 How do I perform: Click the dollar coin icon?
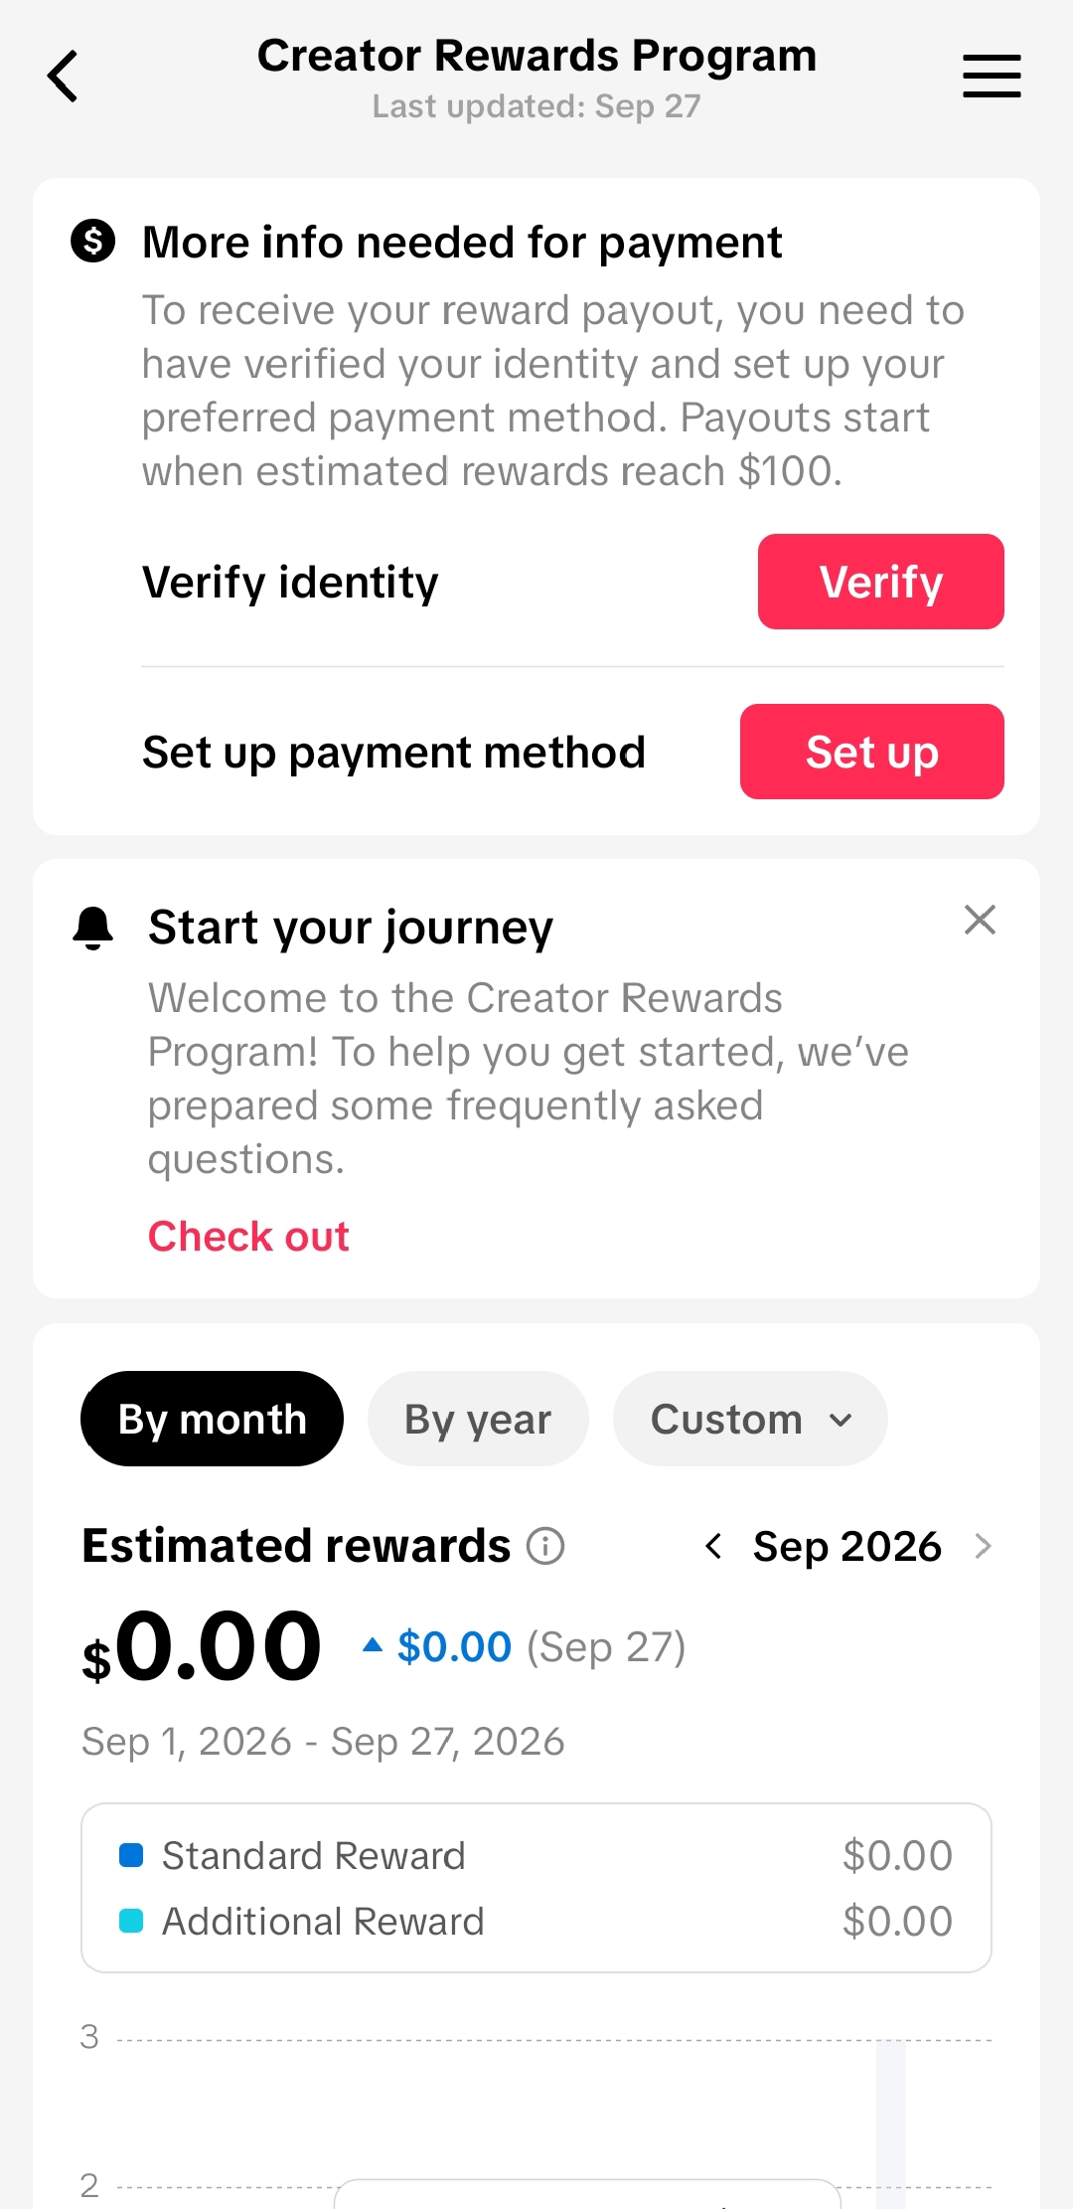(x=93, y=241)
